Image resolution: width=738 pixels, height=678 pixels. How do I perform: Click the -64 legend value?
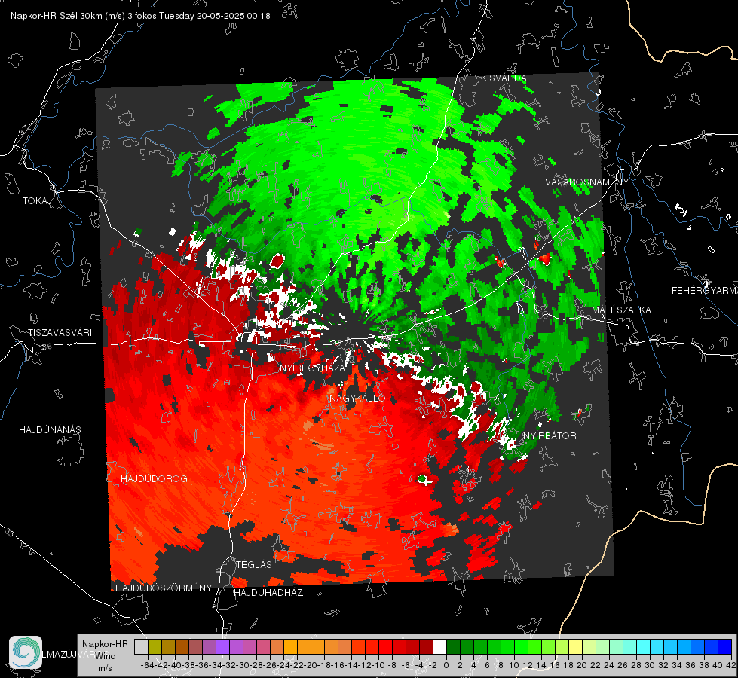147,665
